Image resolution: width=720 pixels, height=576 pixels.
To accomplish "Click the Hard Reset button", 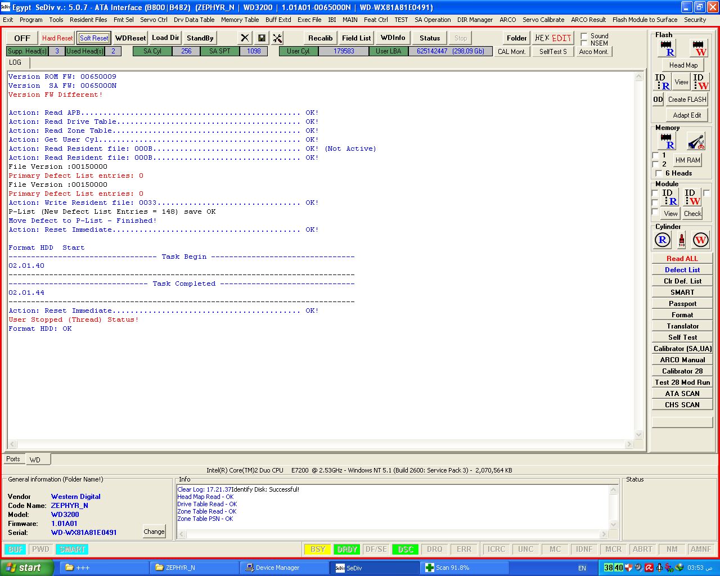I will [x=57, y=38].
